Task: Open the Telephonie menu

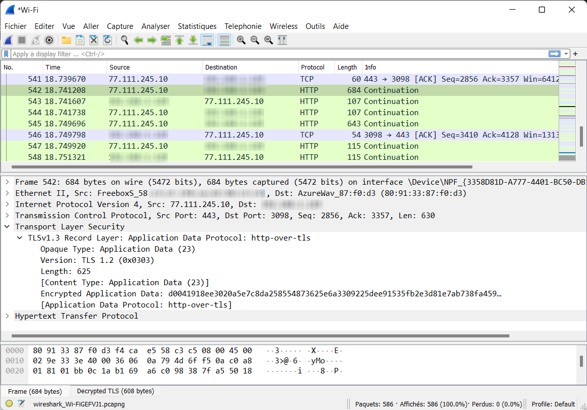Action: point(243,26)
